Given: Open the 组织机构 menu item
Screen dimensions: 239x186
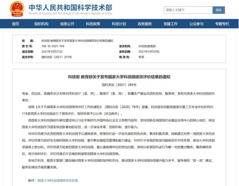Looking at the screenshot, I should pos(41,24).
